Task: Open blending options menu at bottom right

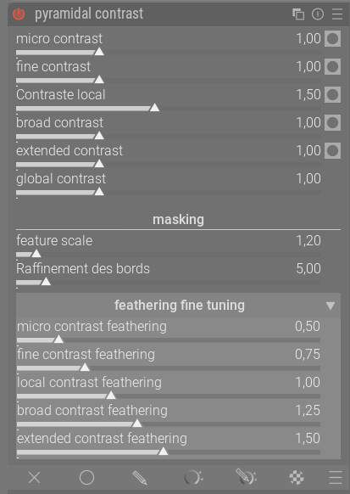Action: (x=336, y=478)
